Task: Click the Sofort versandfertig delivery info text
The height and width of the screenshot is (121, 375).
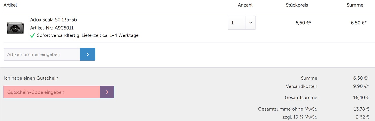Action: pos(88,35)
